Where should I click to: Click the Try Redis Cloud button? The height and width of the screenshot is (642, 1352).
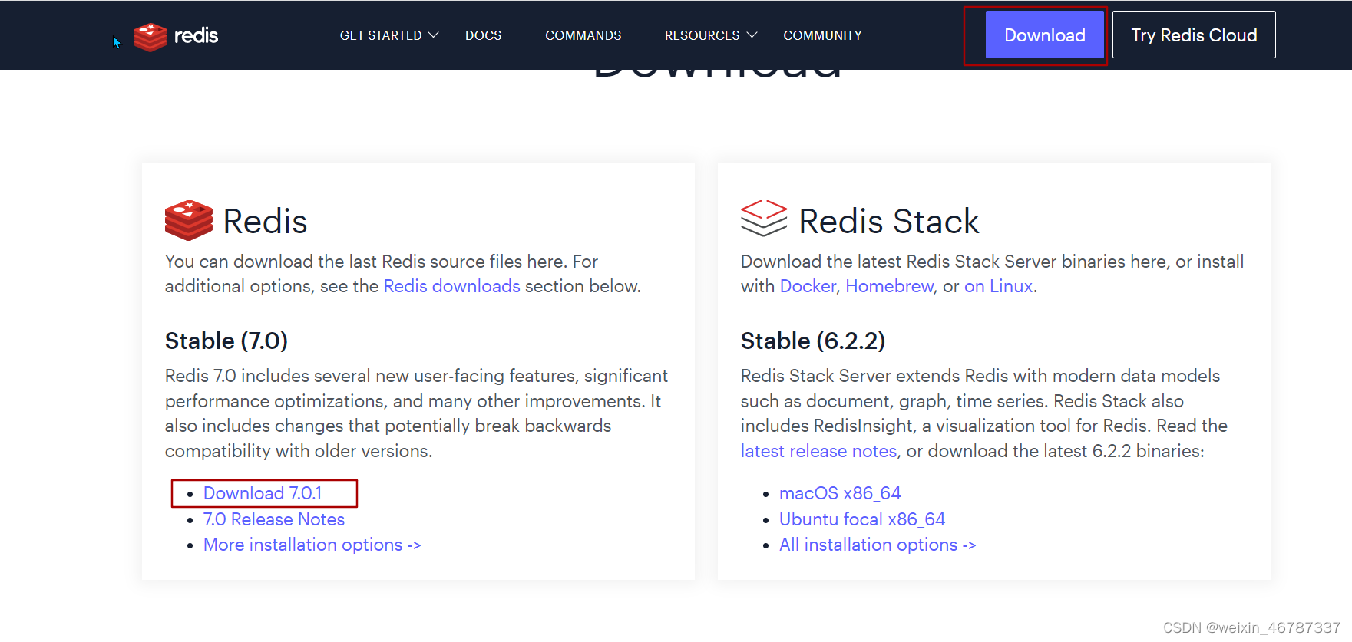1194,35
